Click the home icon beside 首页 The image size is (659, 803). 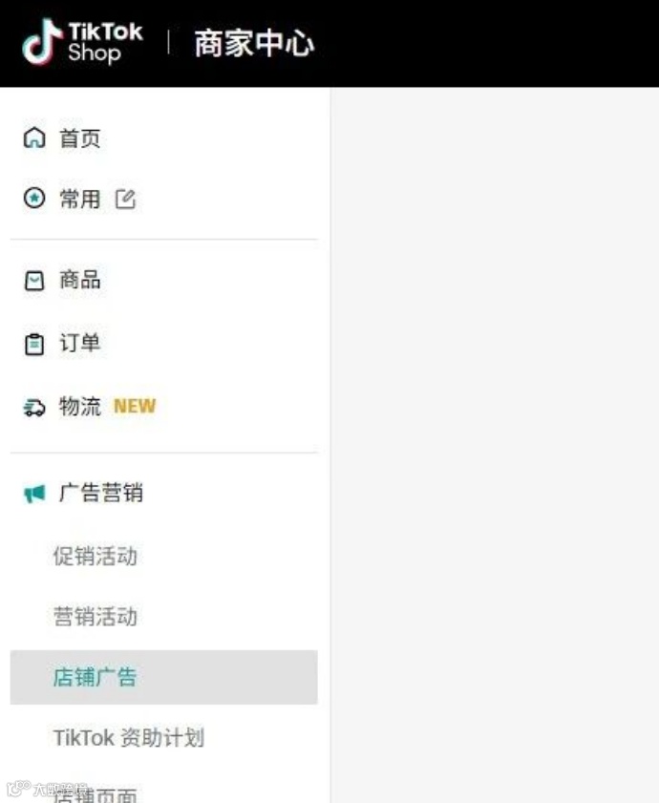34,137
